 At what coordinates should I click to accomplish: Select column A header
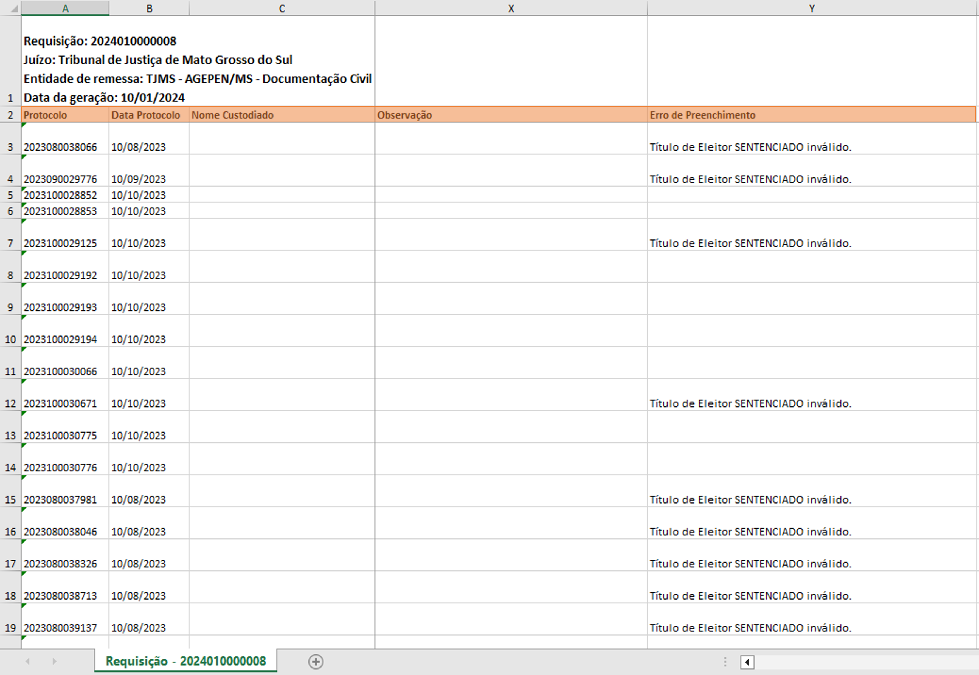(x=65, y=9)
